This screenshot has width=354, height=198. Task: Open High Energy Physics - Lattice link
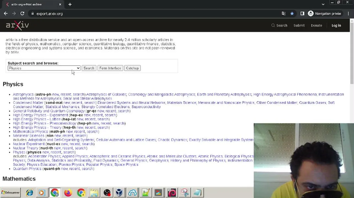coord(37,119)
